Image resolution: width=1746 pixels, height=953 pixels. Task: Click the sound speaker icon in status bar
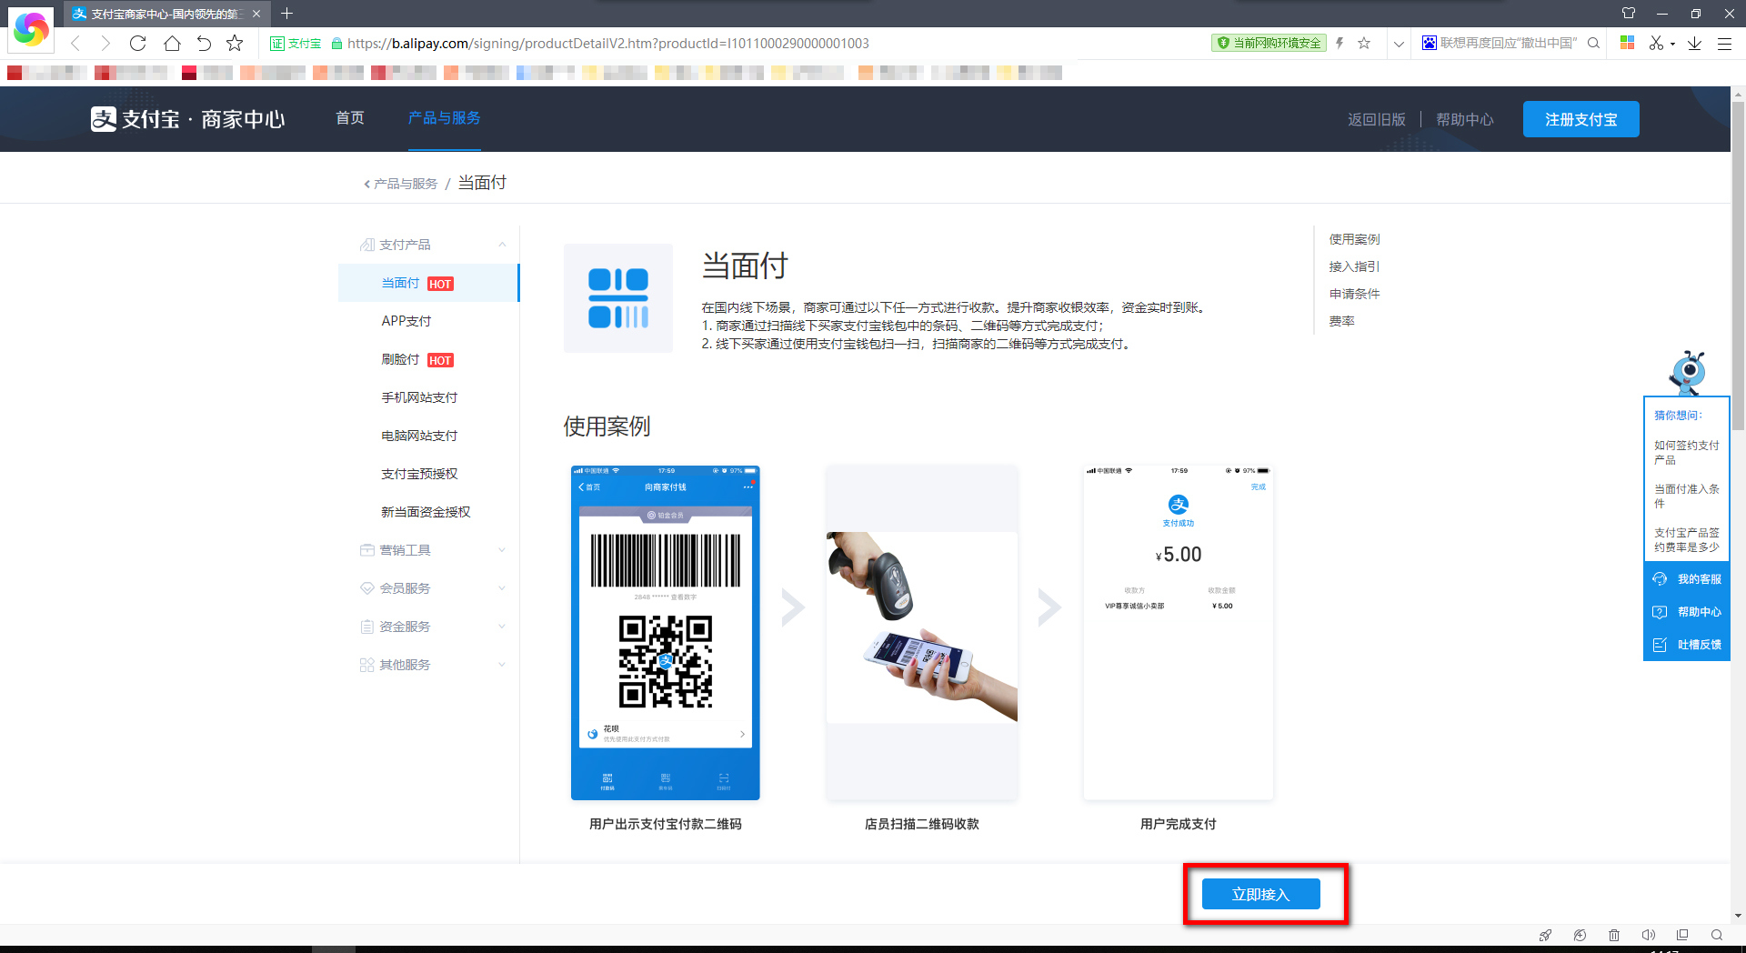[x=1648, y=935]
